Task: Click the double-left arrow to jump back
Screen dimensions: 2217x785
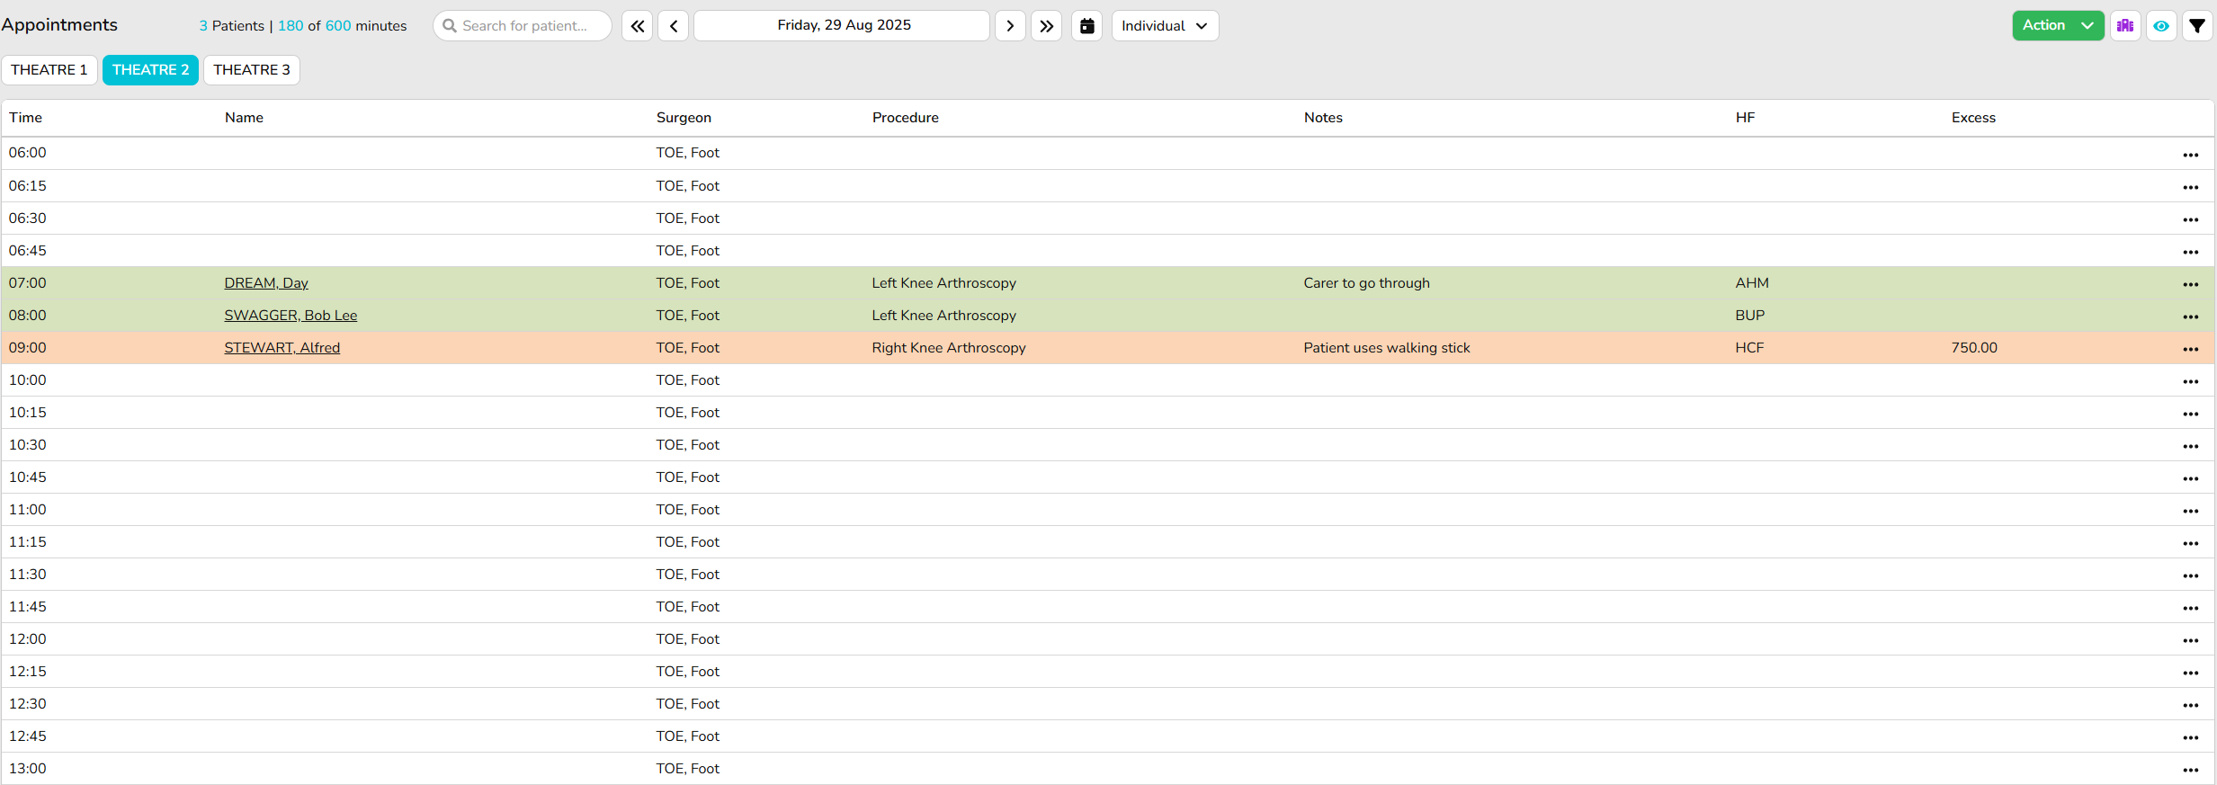Action: point(637,26)
